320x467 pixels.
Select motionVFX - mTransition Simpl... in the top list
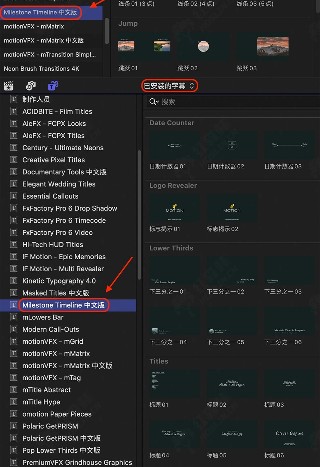(x=51, y=54)
